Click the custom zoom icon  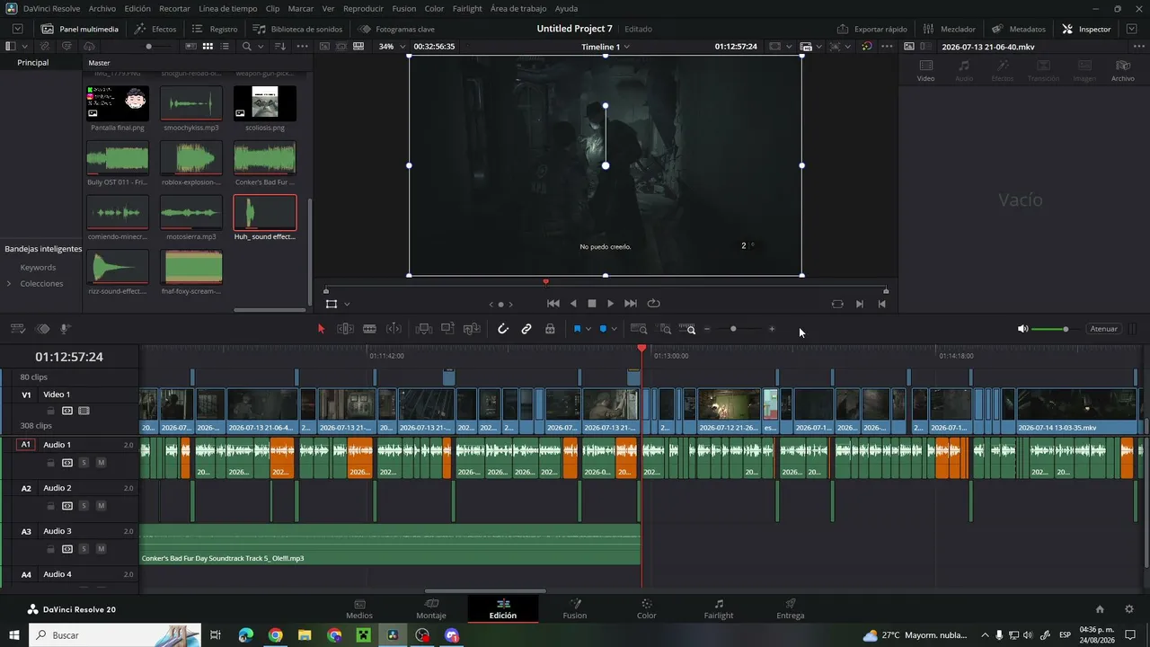click(688, 329)
